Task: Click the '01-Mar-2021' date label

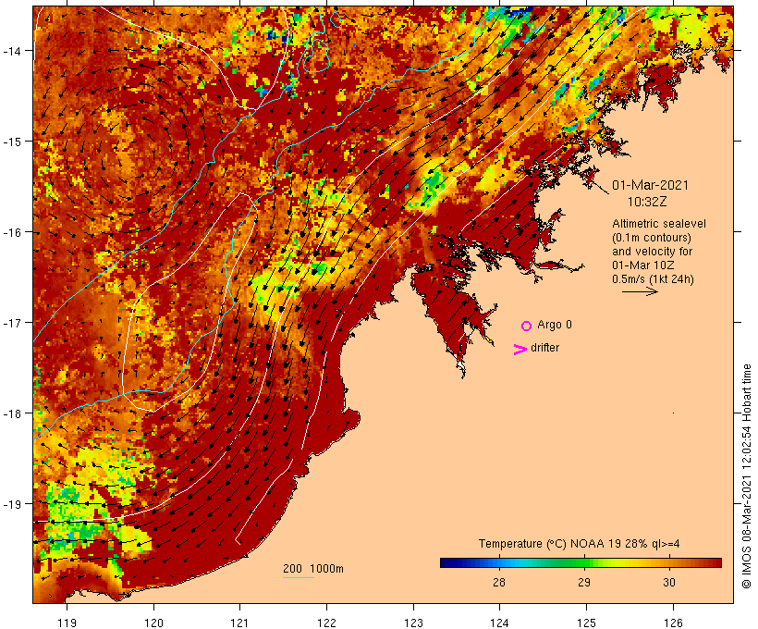Action: point(650,185)
